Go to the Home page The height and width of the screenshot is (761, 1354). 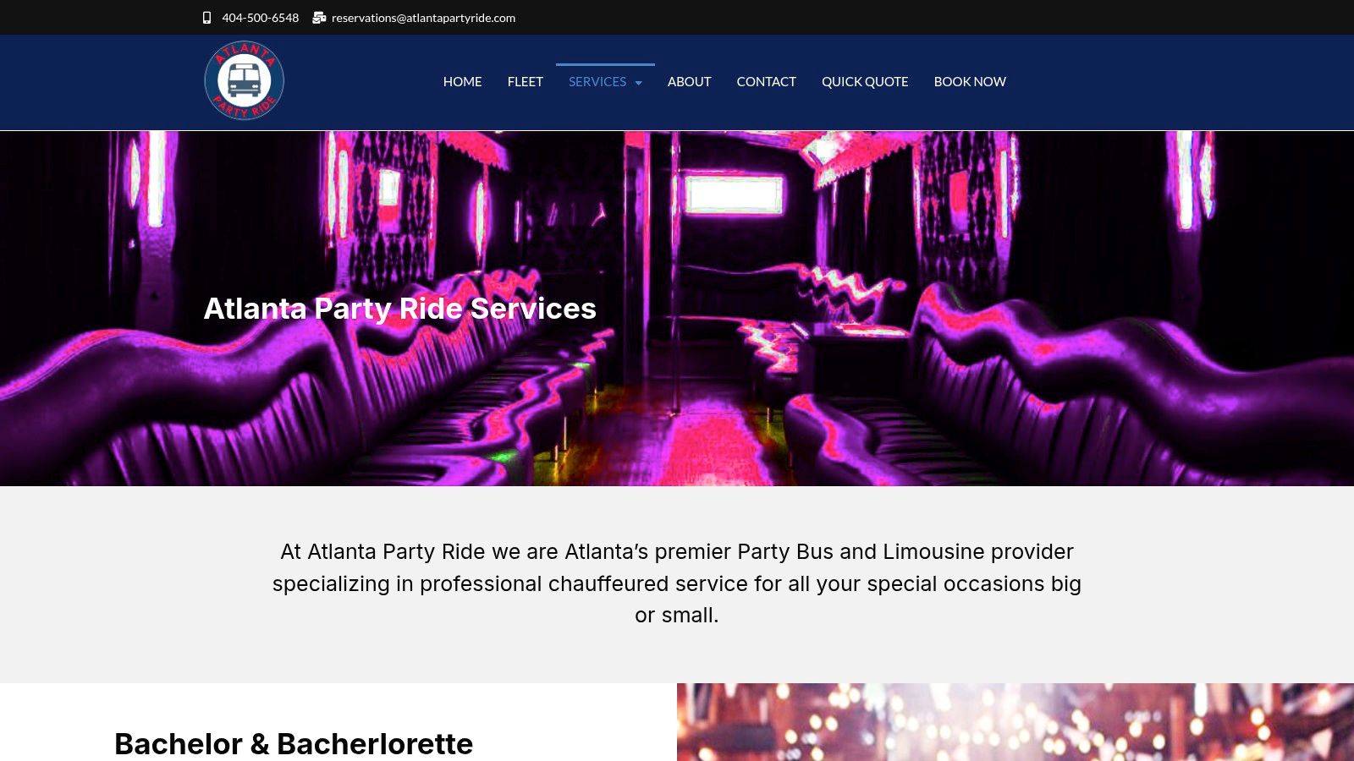pos(462,82)
